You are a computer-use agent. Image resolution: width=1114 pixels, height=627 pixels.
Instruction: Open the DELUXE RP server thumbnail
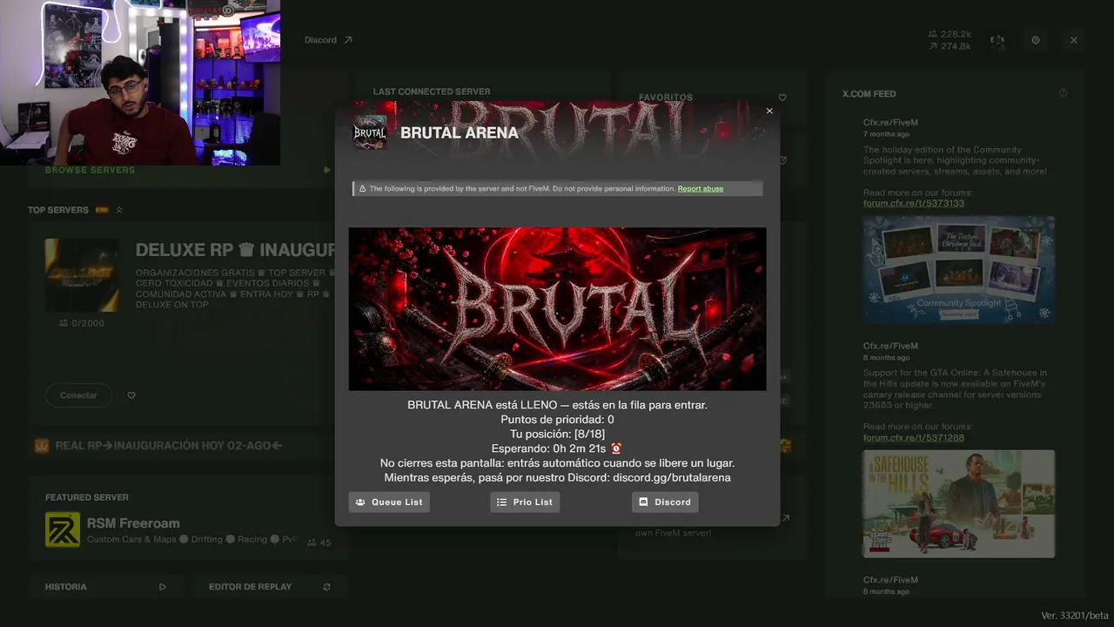pyautogui.click(x=82, y=275)
